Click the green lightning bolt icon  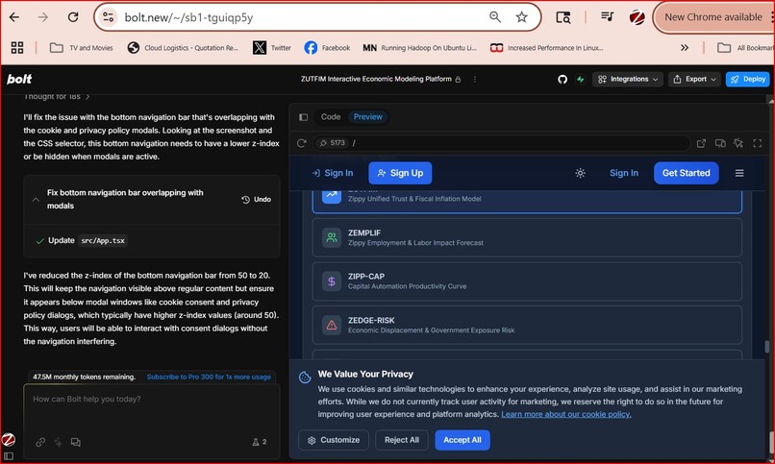(580, 79)
